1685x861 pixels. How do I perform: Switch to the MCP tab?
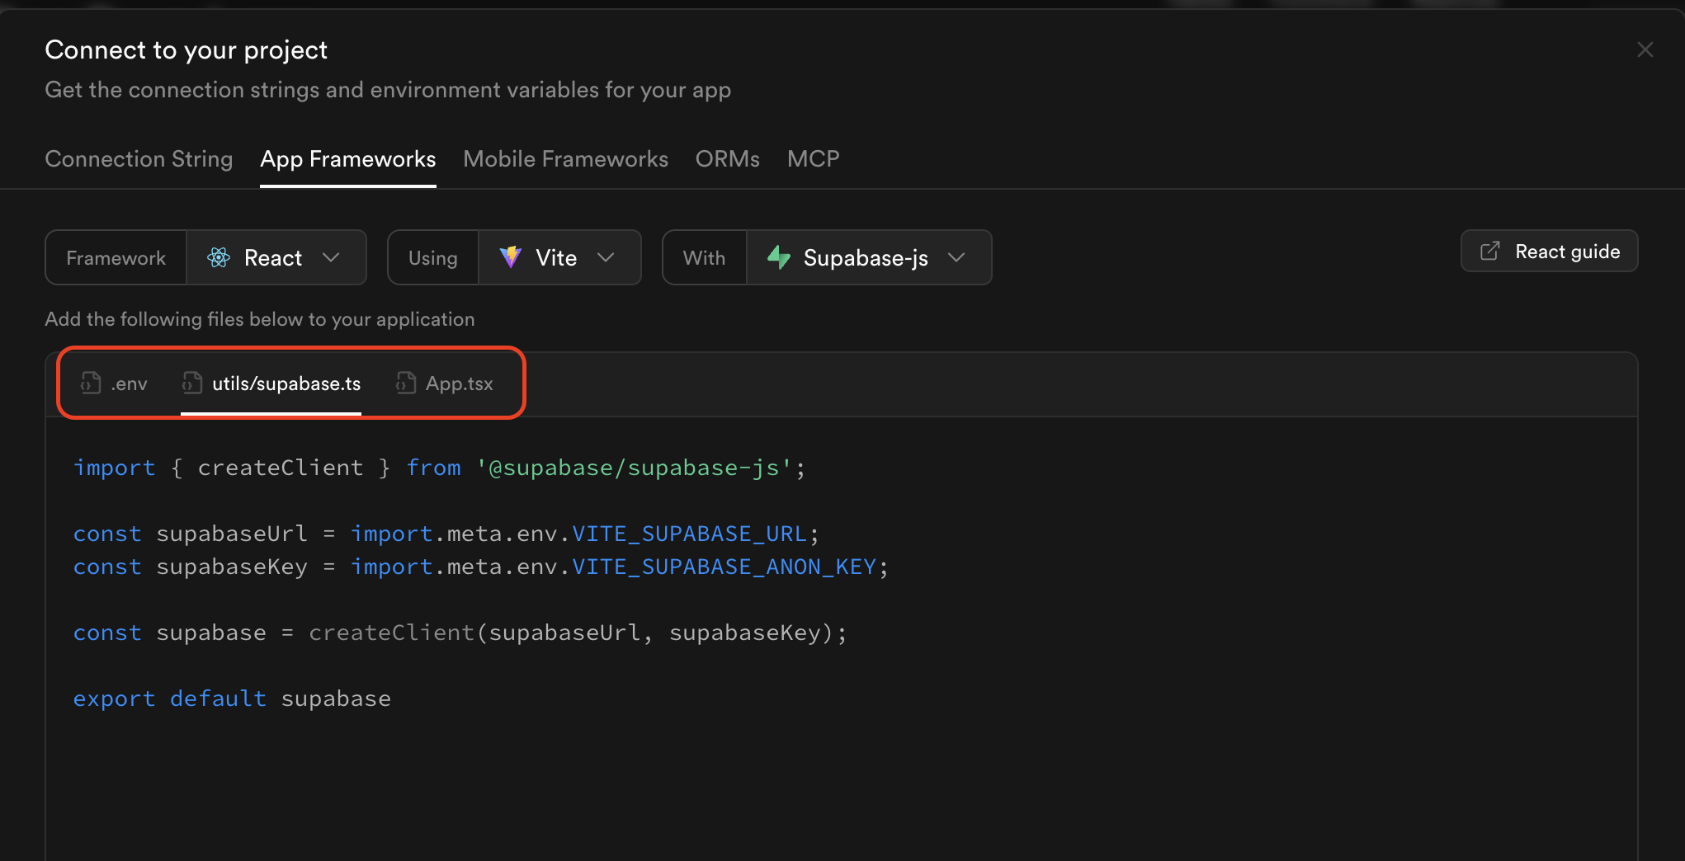[813, 158]
